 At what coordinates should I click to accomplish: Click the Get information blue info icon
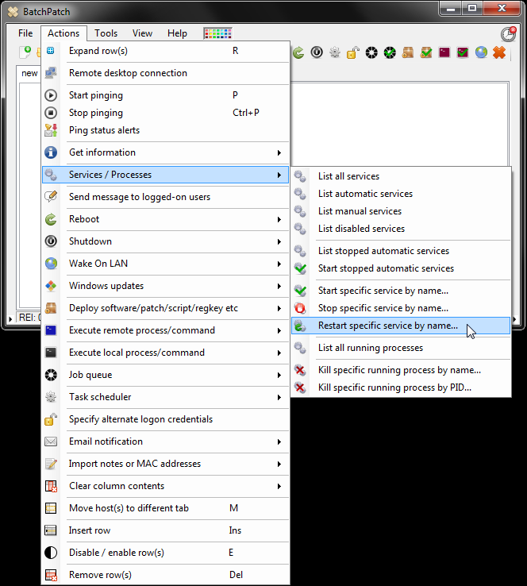click(x=51, y=152)
